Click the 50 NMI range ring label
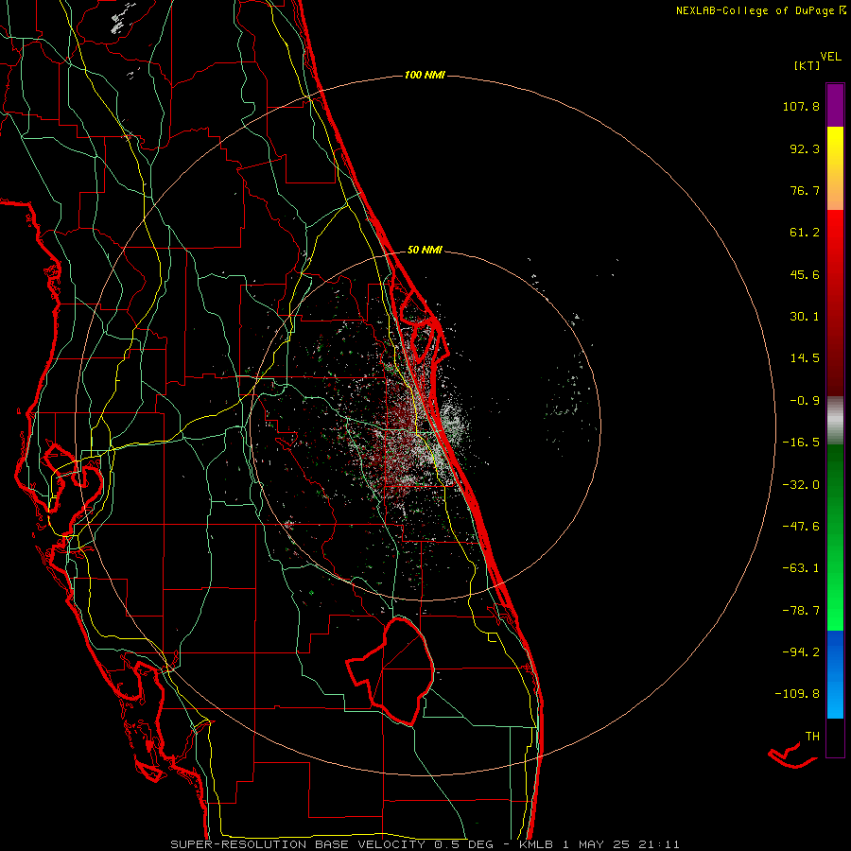The height and width of the screenshot is (851, 851). click(x=425, y=251)
